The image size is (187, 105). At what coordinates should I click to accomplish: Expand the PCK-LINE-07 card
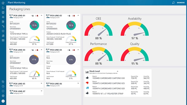click(x=41, y=91)
